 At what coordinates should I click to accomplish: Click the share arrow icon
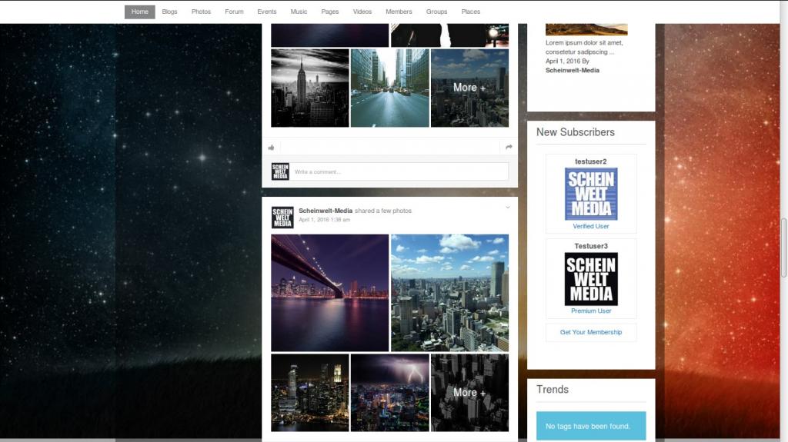pyautogui.click(x=509, y=148)
